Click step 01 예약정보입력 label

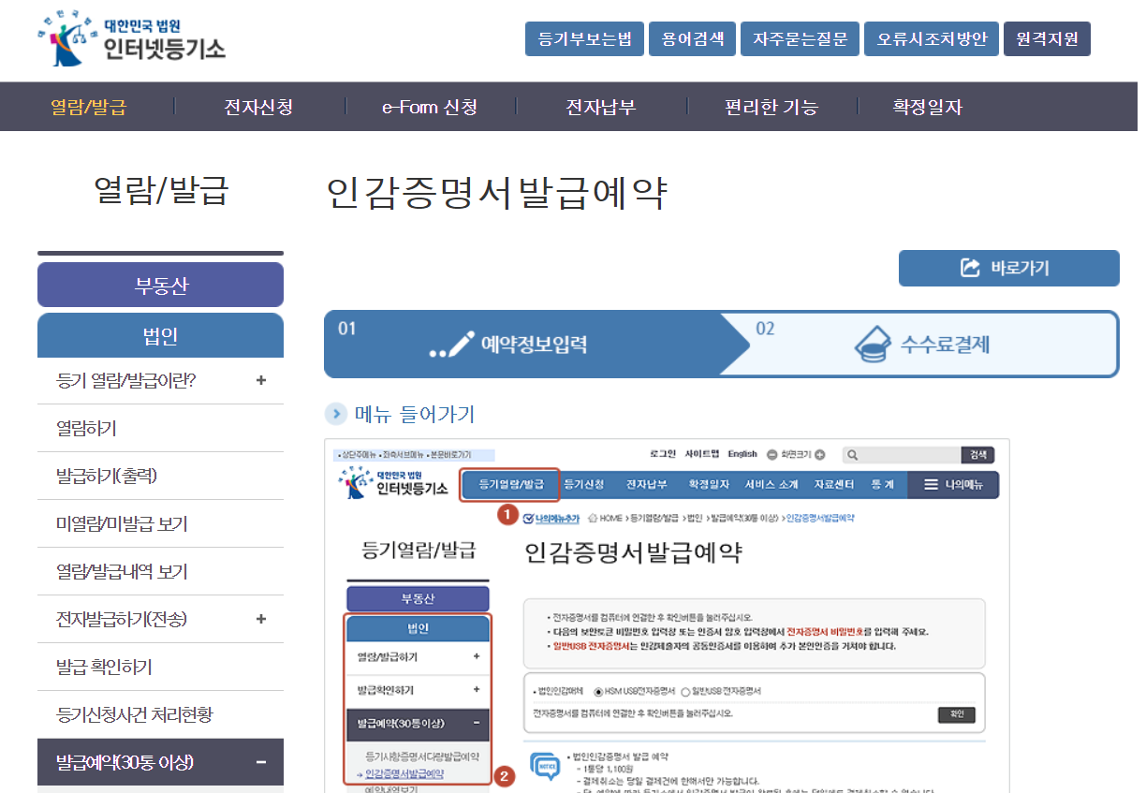pos(535,344)
